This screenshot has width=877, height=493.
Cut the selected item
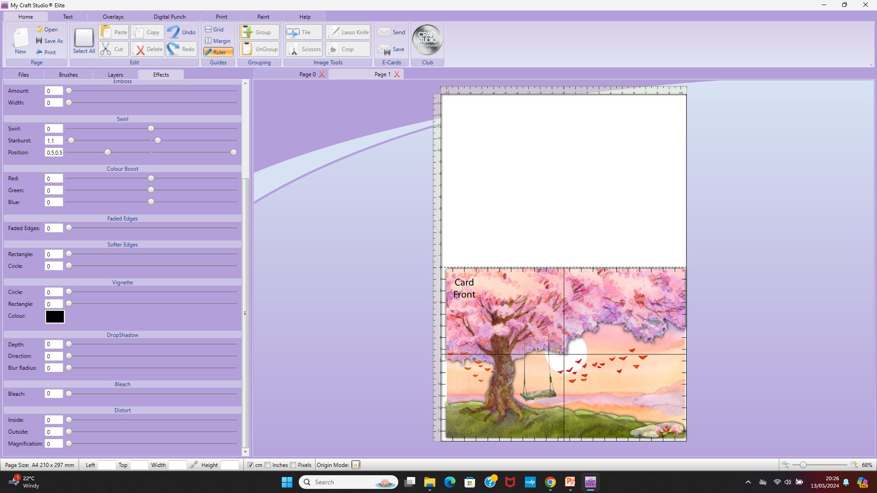[114, 49]
